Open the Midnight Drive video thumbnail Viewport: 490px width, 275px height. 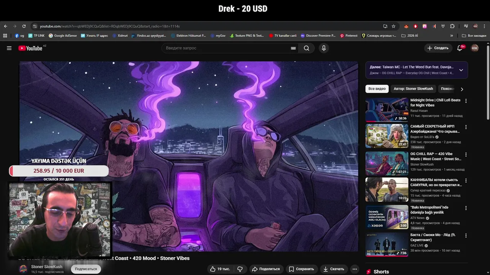pos(387,110)
